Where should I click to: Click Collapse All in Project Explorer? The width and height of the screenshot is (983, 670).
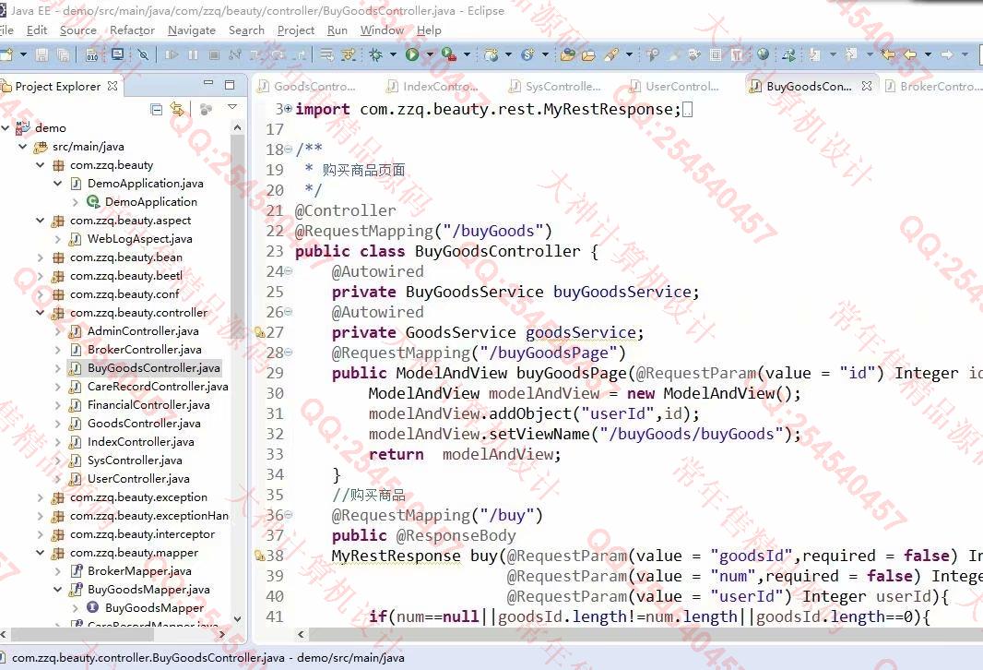click(157, 110)
